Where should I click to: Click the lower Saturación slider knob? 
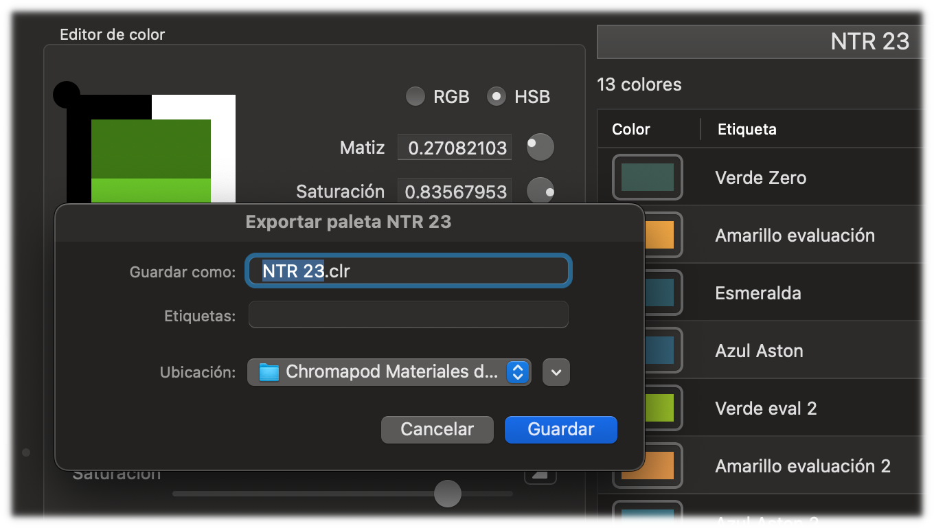tap(448, 493)
